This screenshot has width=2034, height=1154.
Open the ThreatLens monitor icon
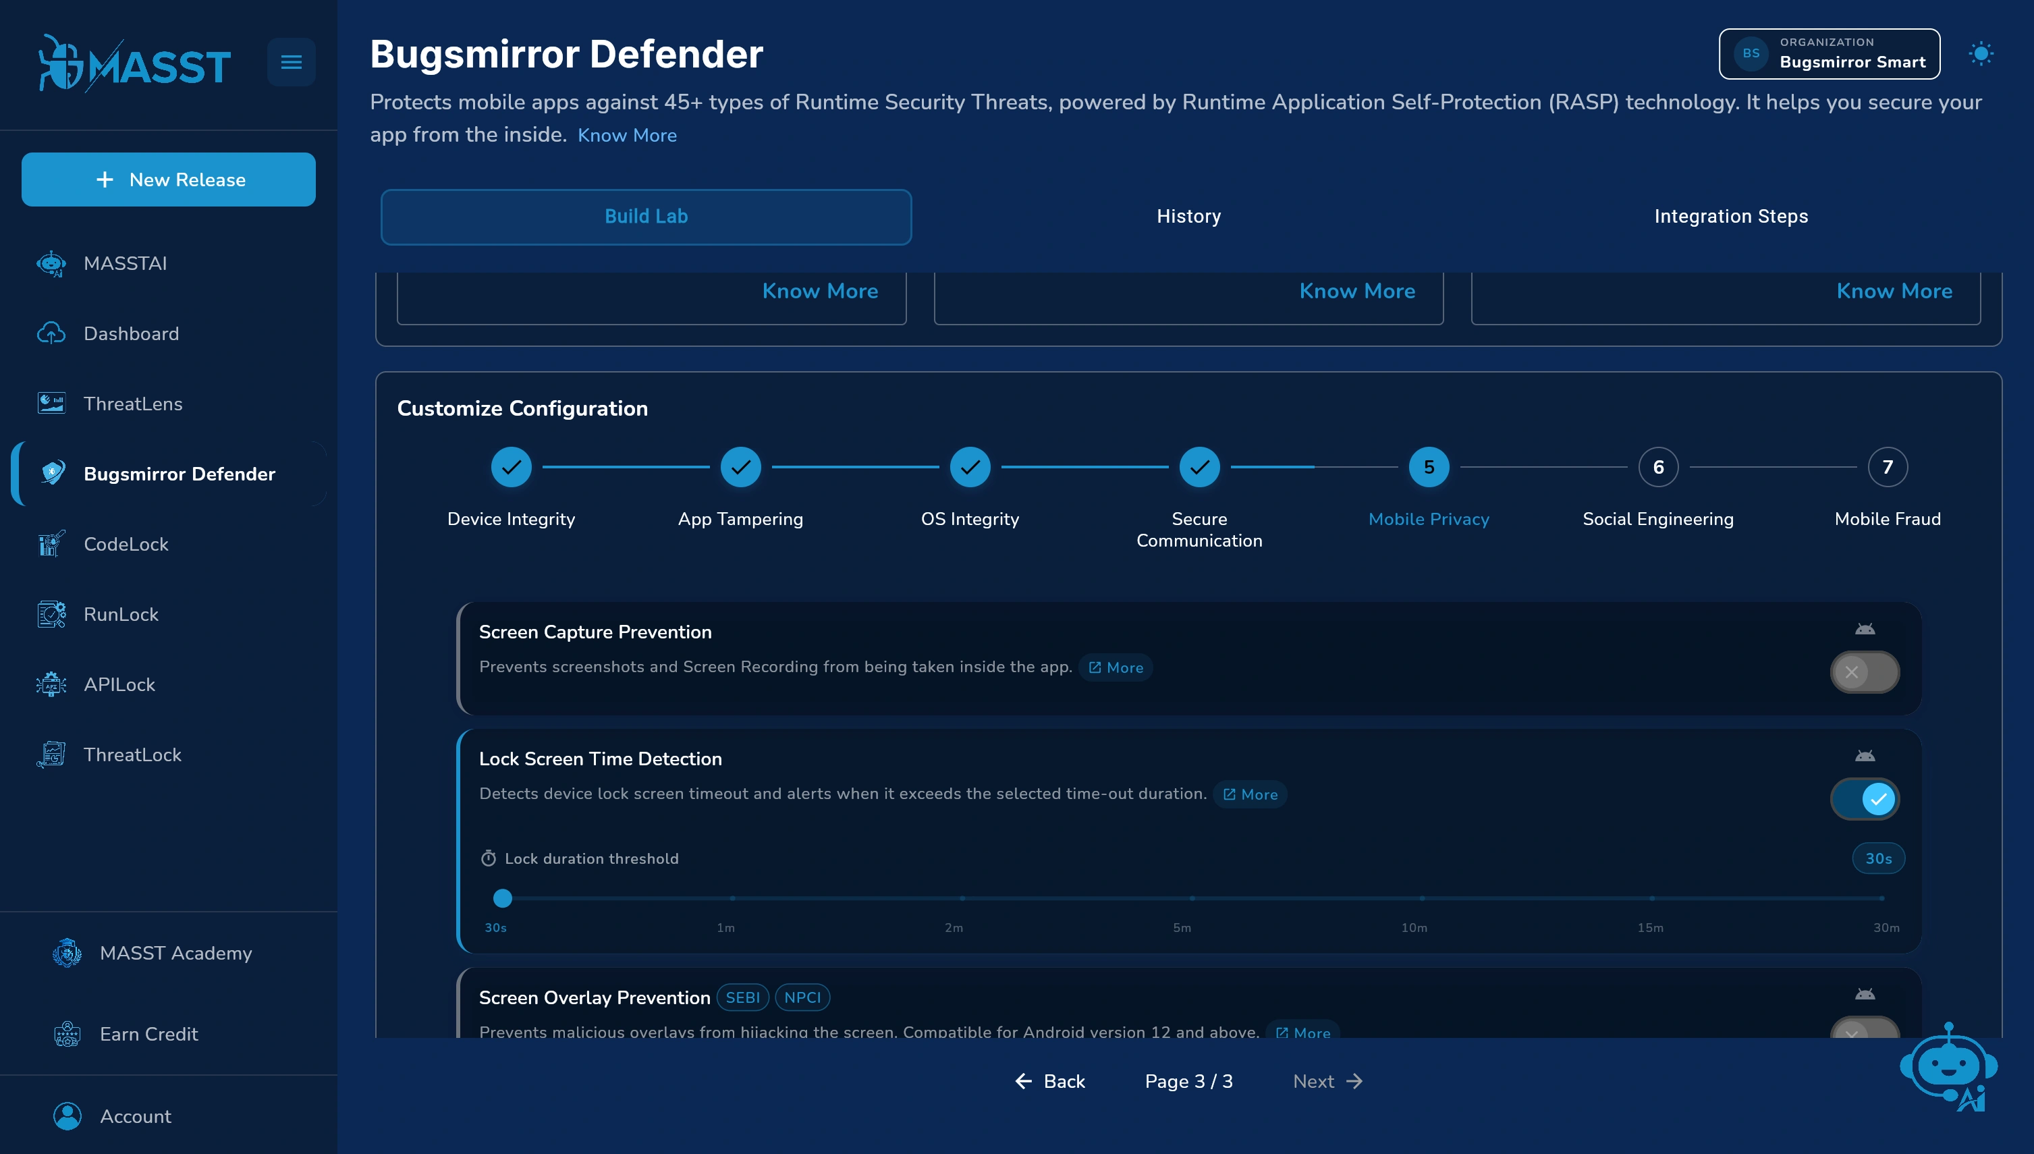(51, 404)
